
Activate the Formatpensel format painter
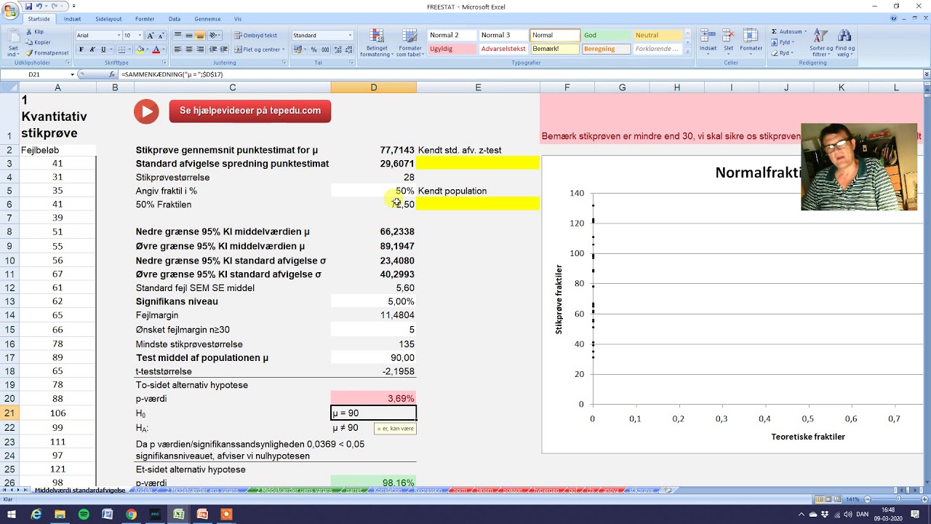[x=47, y=52]
